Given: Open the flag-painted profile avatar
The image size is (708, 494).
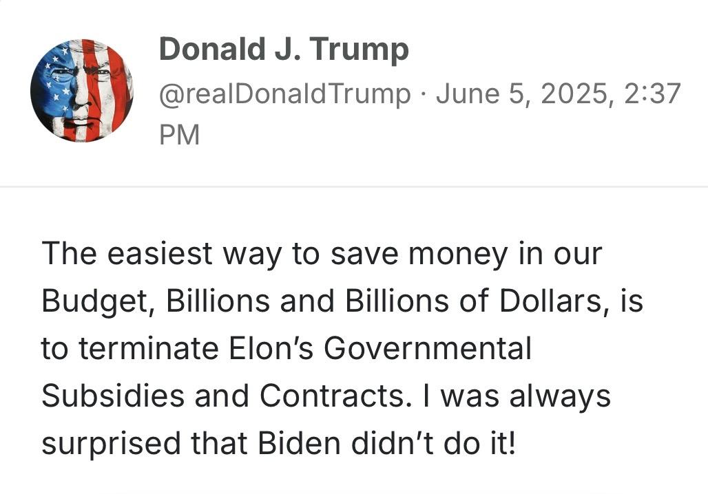Looking at the screenshot, I should [82, 91].
